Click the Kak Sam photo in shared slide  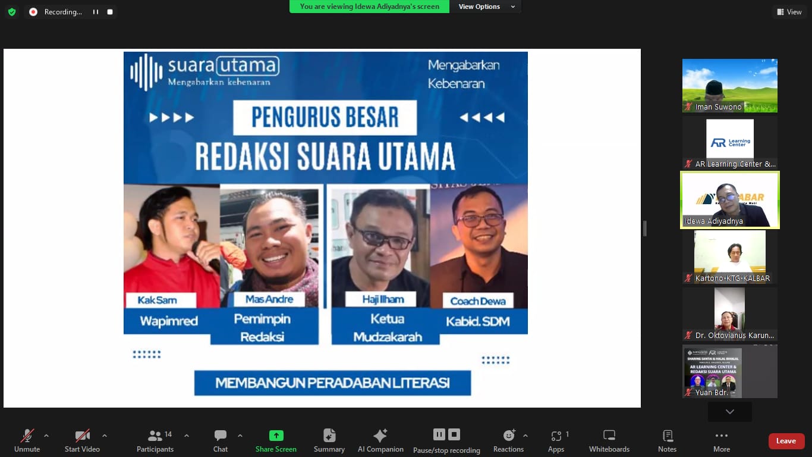click(171, 238)
